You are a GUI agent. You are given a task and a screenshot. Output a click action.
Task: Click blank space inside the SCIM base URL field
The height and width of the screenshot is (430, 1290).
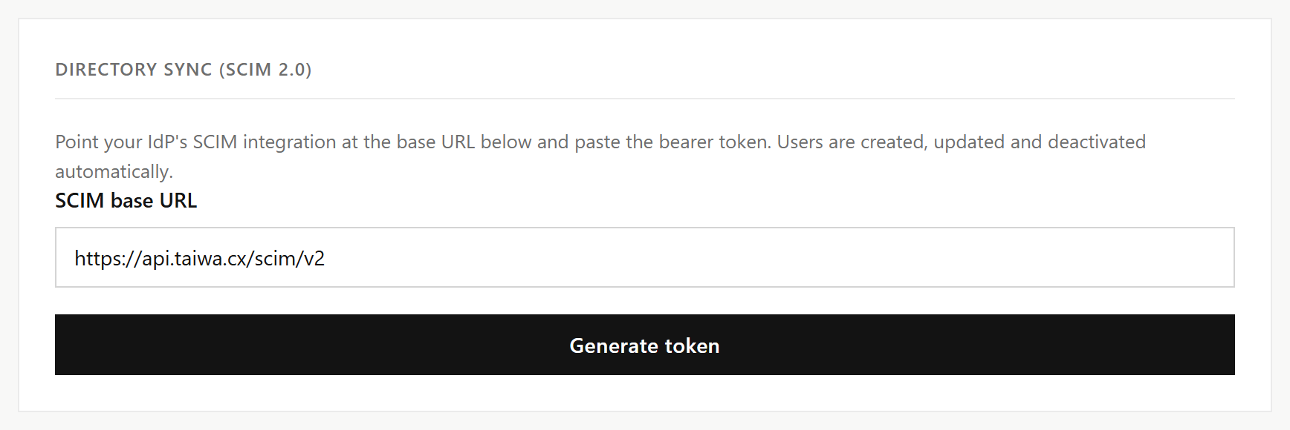coord(780,257)
